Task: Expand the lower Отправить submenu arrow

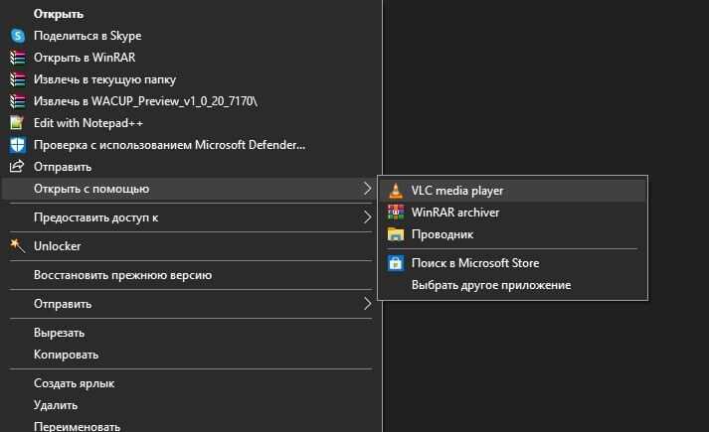Action: pyautogui.click(x=368, y=304)
